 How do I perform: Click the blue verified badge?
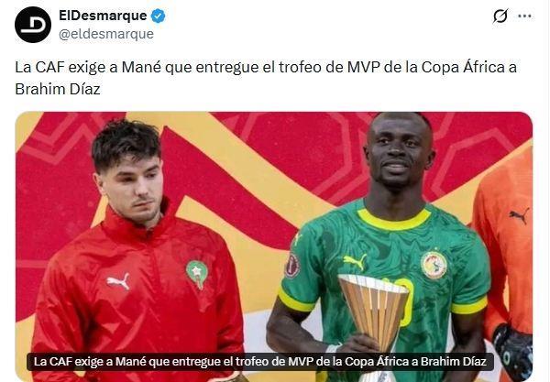click(159, 16)
